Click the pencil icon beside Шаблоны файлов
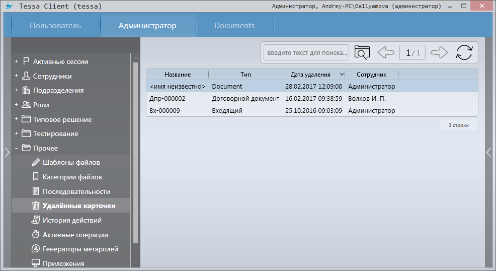 (36, 162)
